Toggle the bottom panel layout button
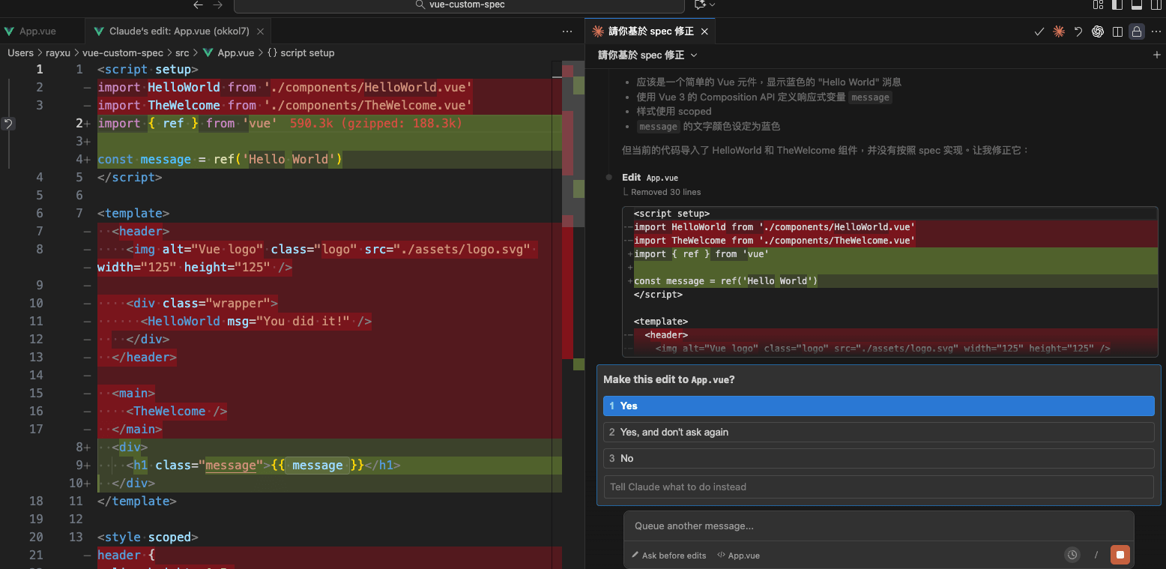This screenshot has height=569, width=1166. tap(1136, 4)
